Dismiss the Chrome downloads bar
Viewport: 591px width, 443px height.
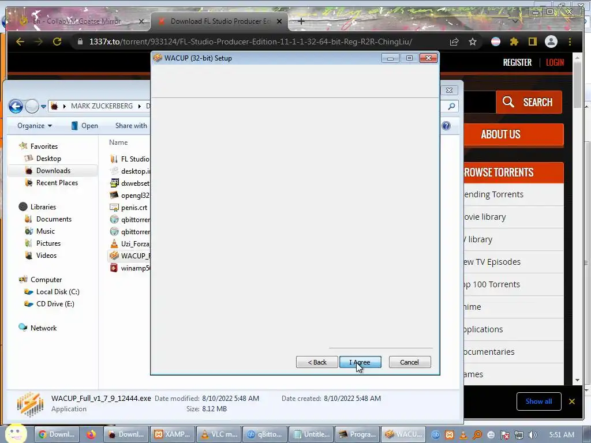(572, 401)
